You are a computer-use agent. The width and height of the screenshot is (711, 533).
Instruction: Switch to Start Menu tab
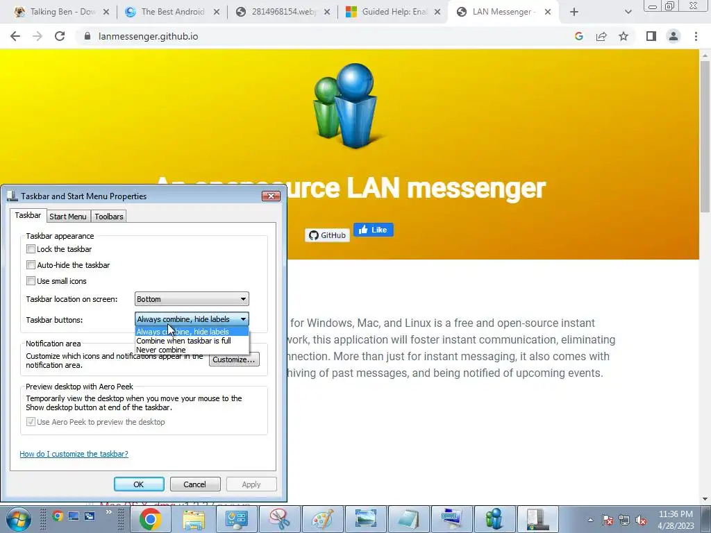coord(68,217)
